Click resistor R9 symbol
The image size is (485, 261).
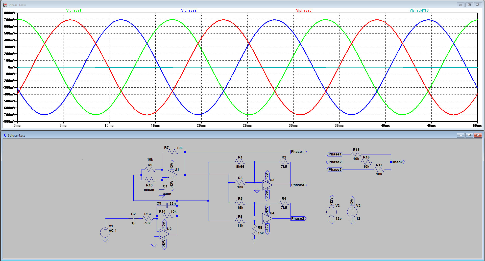coord(150,170)
